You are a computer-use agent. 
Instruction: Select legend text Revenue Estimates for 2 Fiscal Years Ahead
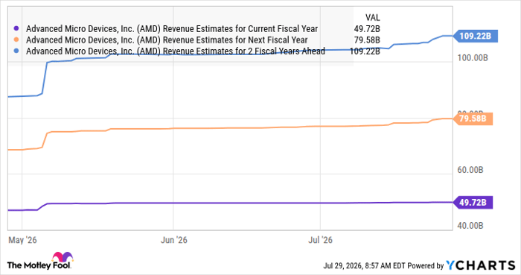click(244, 51)
